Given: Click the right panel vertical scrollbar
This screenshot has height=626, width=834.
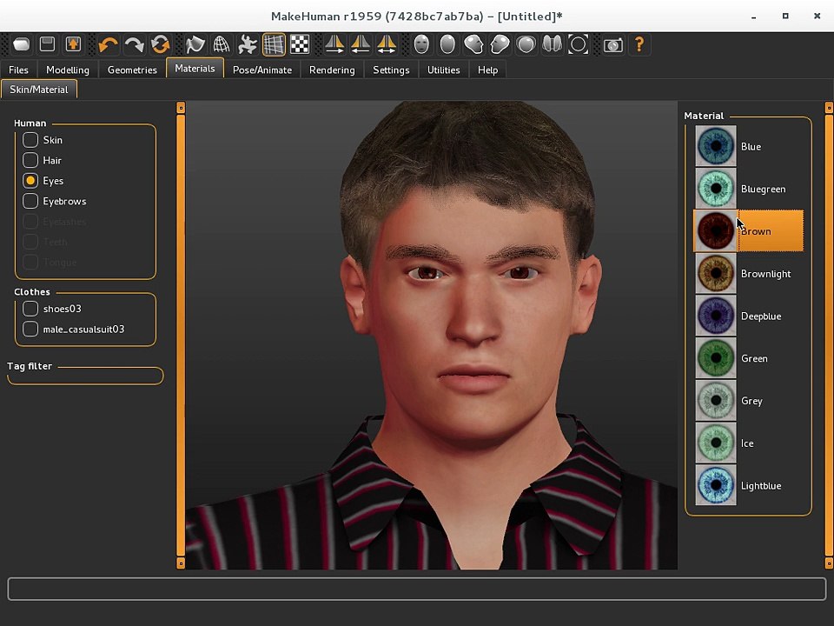Looking at the screenshot, I should 829,336.
